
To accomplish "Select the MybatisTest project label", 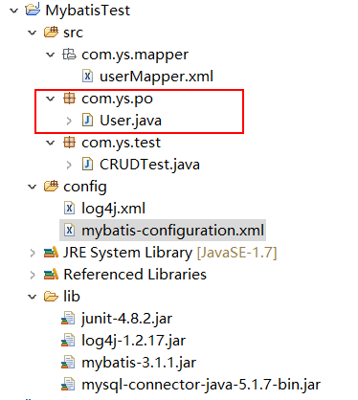I will tap(88, 11).
